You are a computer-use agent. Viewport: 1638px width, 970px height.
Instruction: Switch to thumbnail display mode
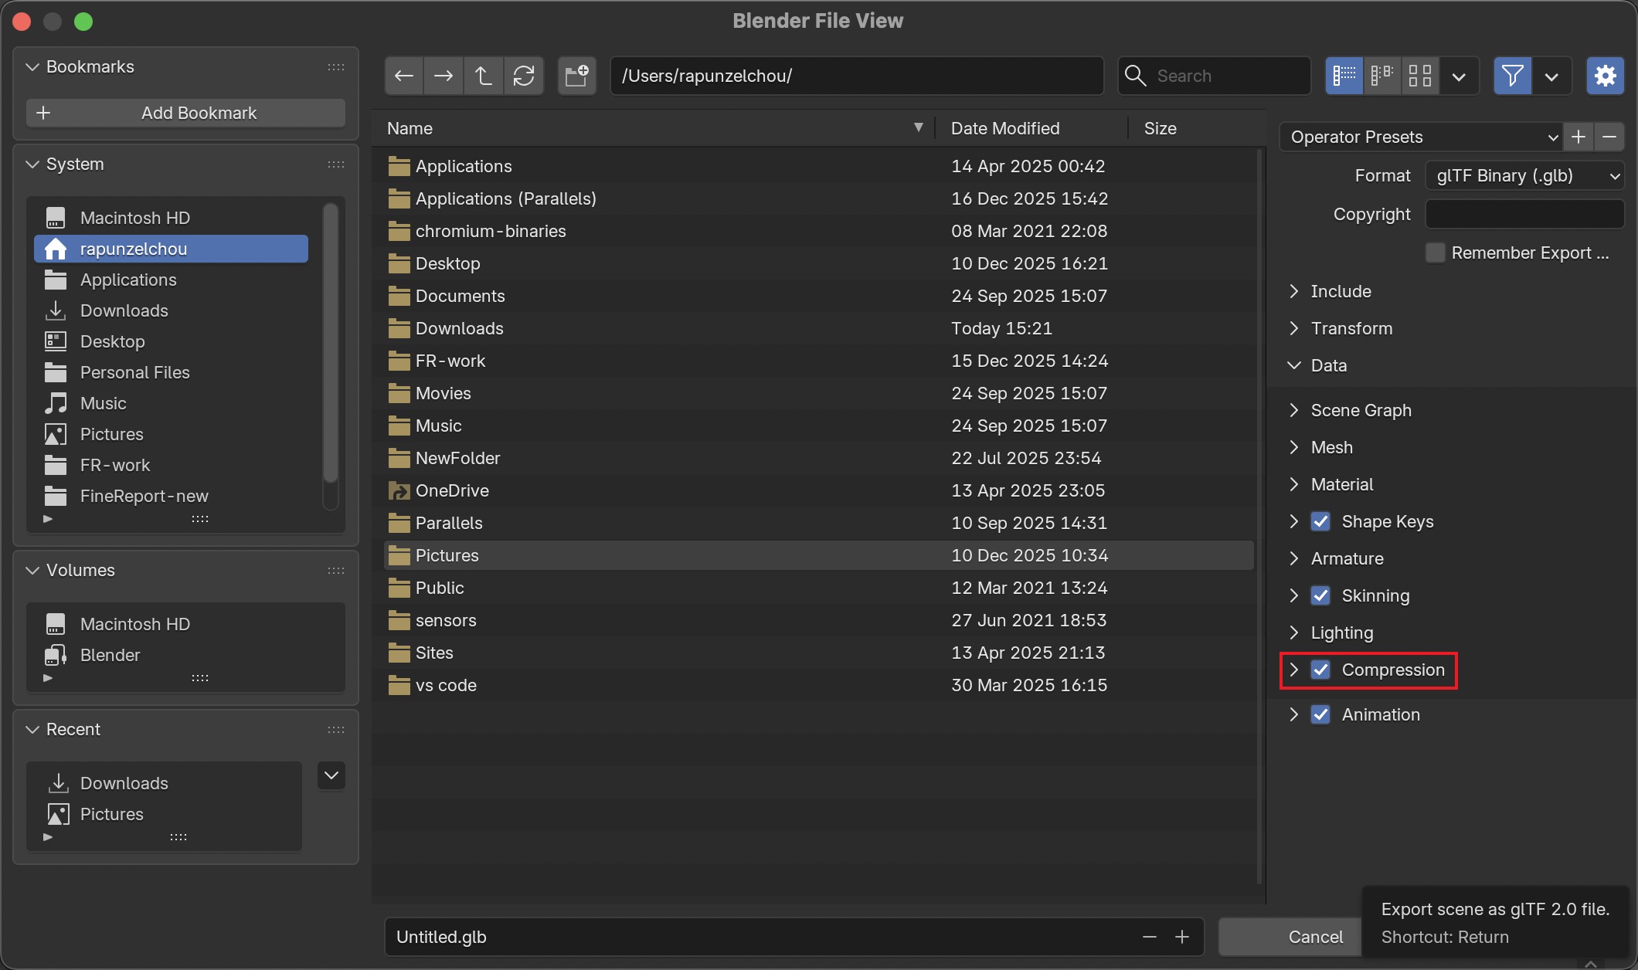[x=1420, y=76]
